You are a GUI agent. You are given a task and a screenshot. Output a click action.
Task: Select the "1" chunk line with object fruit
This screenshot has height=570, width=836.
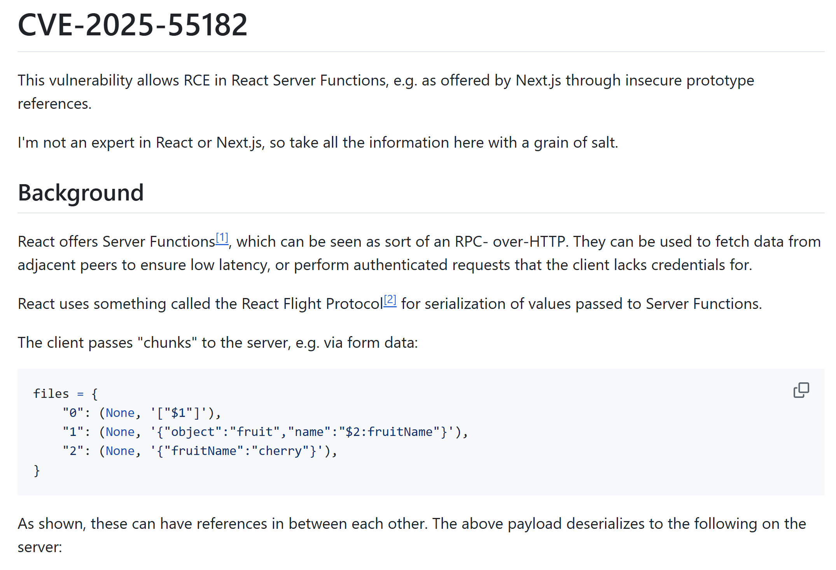(x=266, y=432)
